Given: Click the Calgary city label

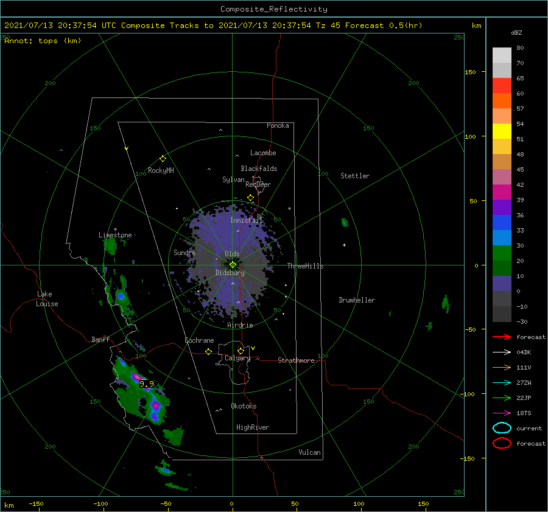Looking at the screenshot, I should [237, 358].
